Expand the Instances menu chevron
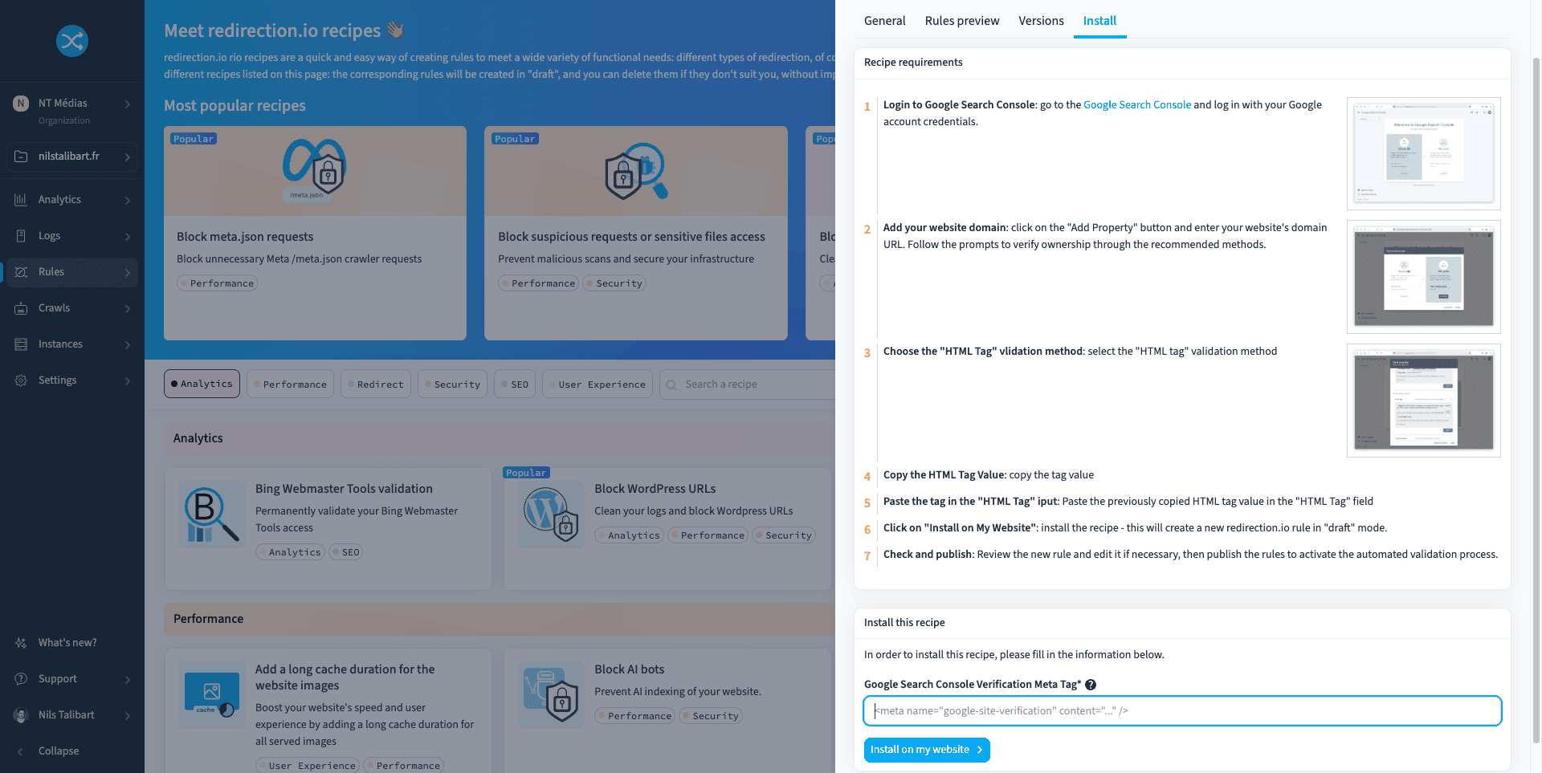The width and height of the screenshot is (1542, 773). pos(128,345)
